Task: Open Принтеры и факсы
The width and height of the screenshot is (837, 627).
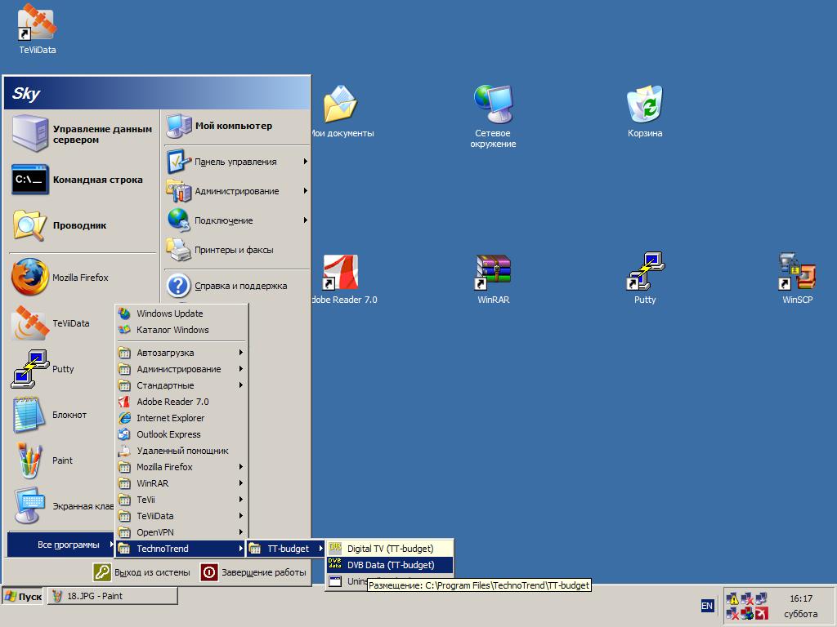Action: pos(236,250)
